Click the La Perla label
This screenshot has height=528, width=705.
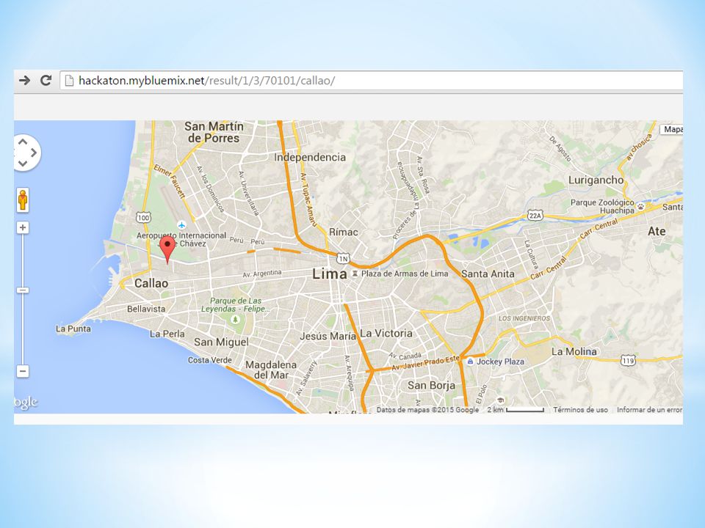[167, 334]
